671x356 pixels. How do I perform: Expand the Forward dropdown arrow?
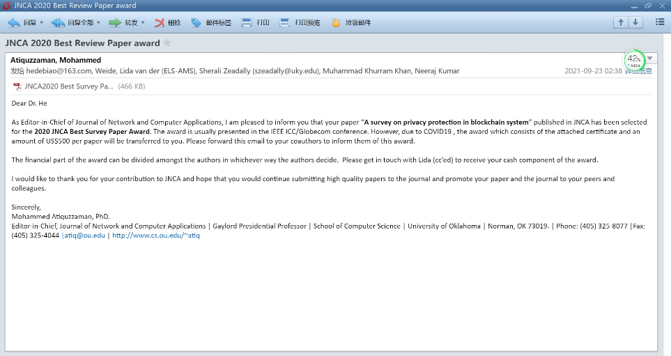(x=143, y=22)
